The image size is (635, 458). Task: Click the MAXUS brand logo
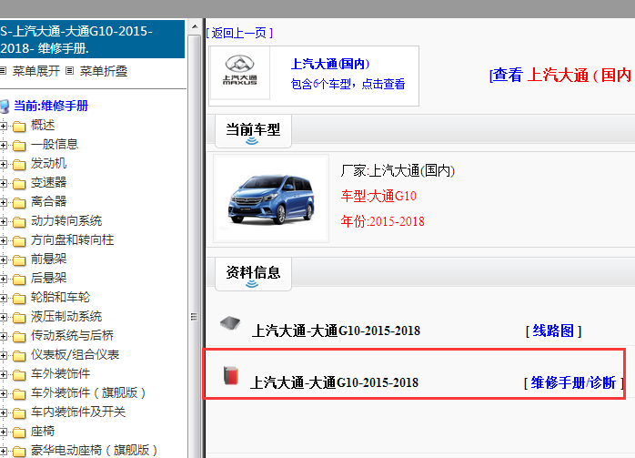240,72
